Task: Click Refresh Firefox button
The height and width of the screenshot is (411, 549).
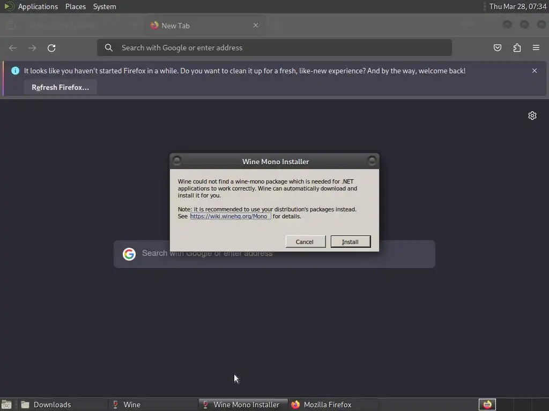Action: (x=60, y=87)
